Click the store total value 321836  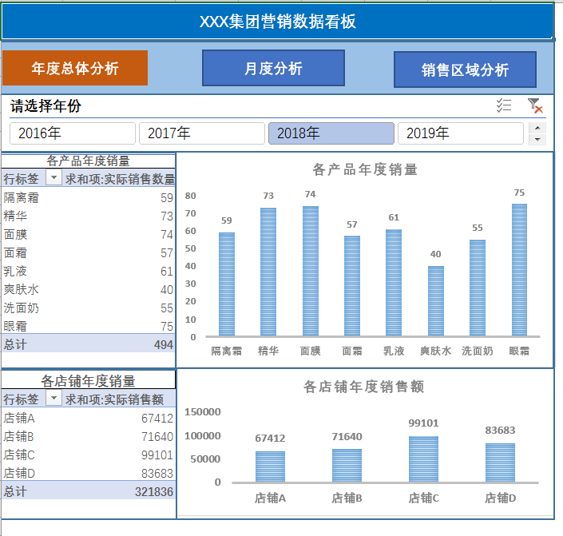tap(154, 492)
